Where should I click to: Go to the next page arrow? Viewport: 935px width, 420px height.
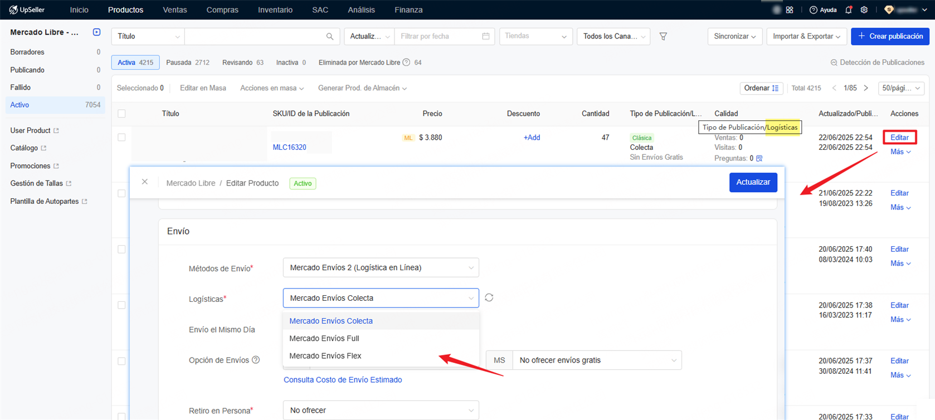[866, 88]
